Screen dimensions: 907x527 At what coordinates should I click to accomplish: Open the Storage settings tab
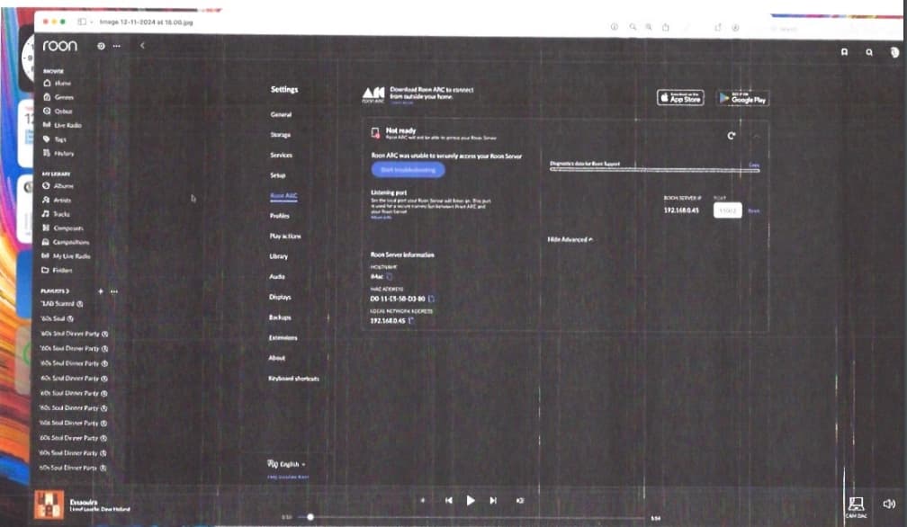pyautogui.click(x=281, y=135)
